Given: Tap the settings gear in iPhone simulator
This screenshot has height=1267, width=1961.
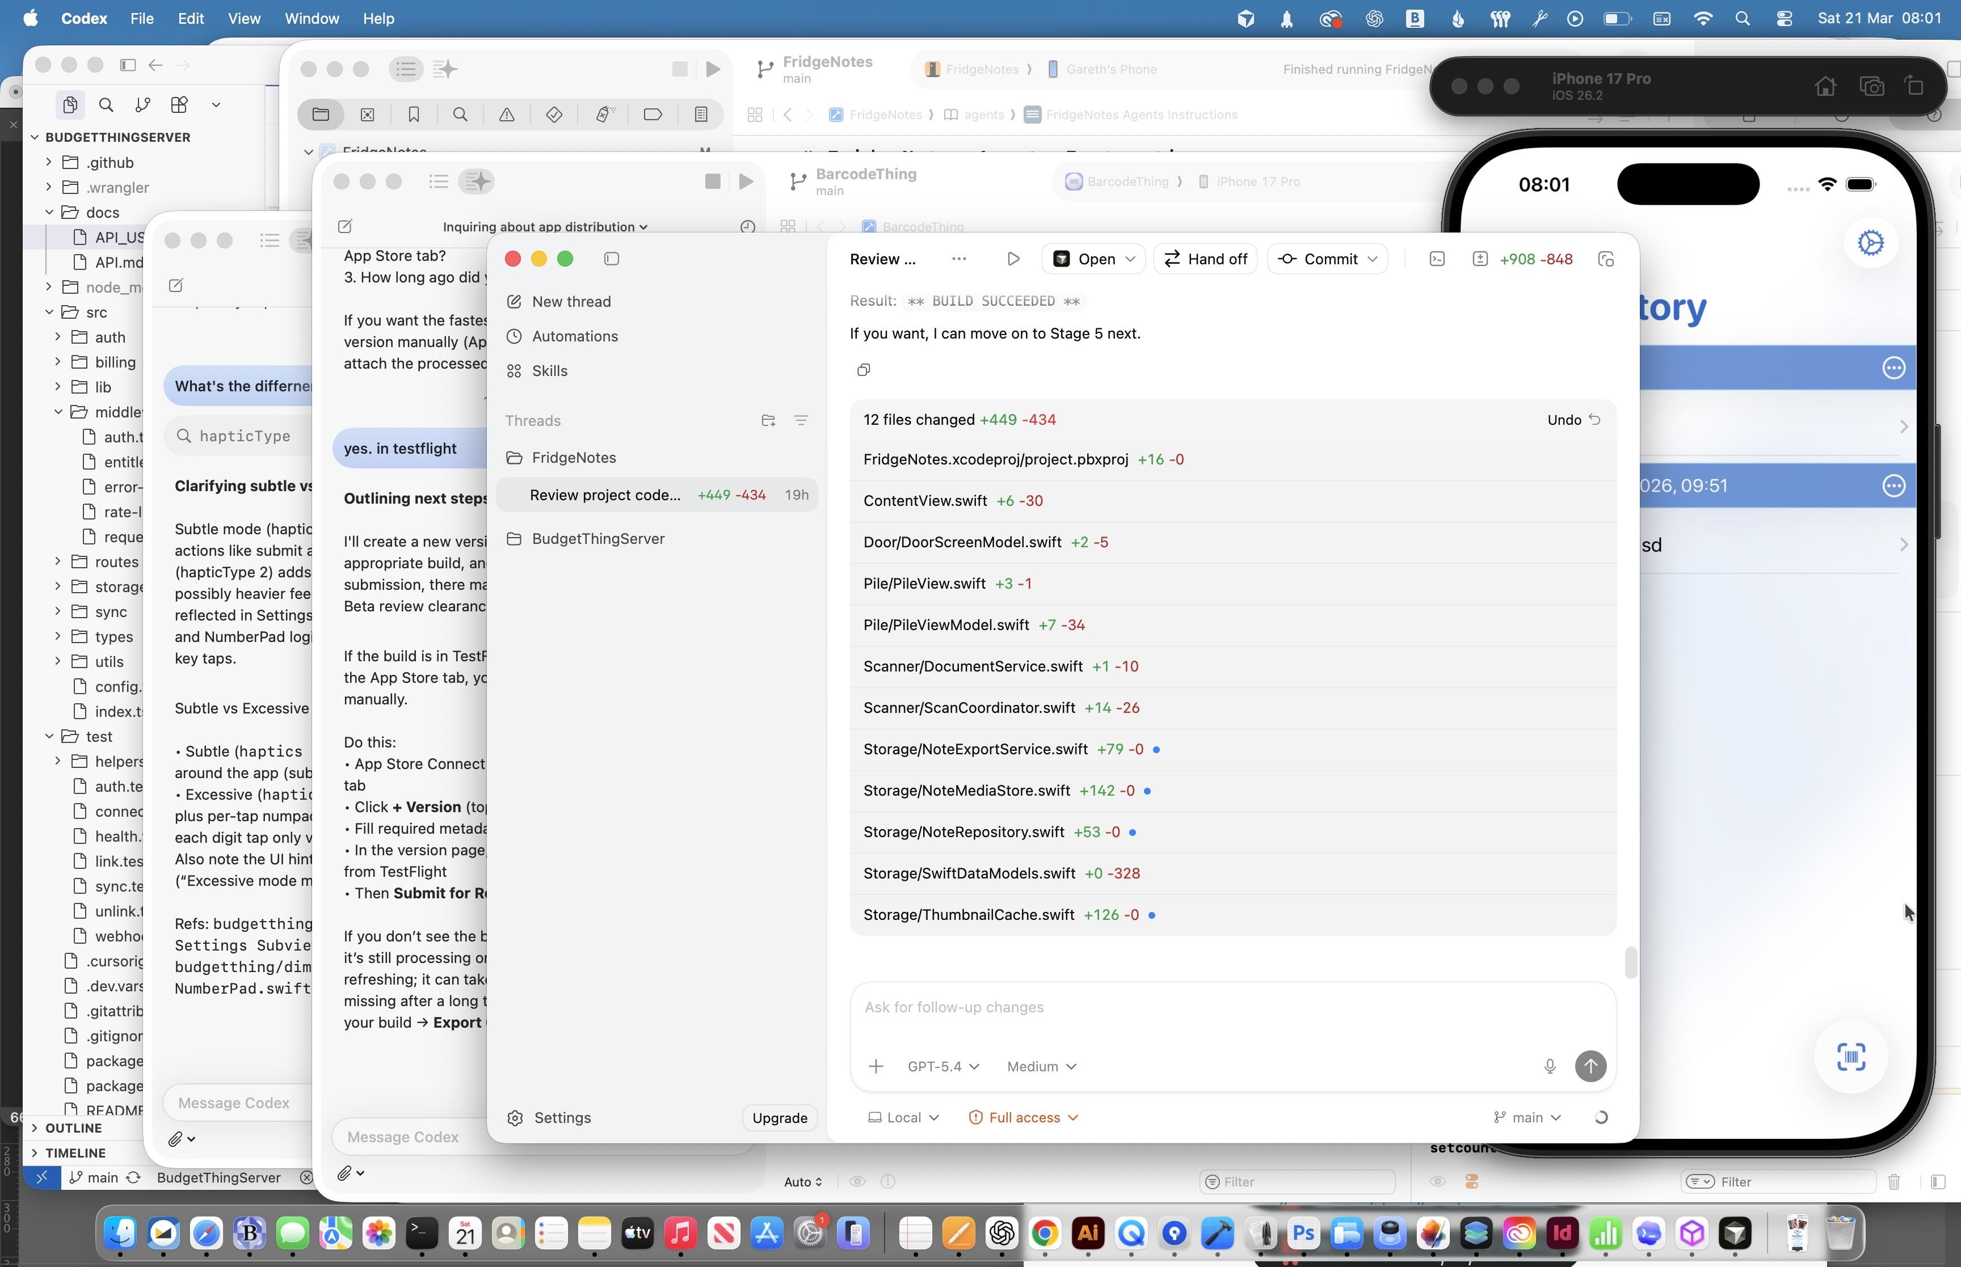Looking at the screenshot, I should pyautogui.click(x=1870, y=243).
